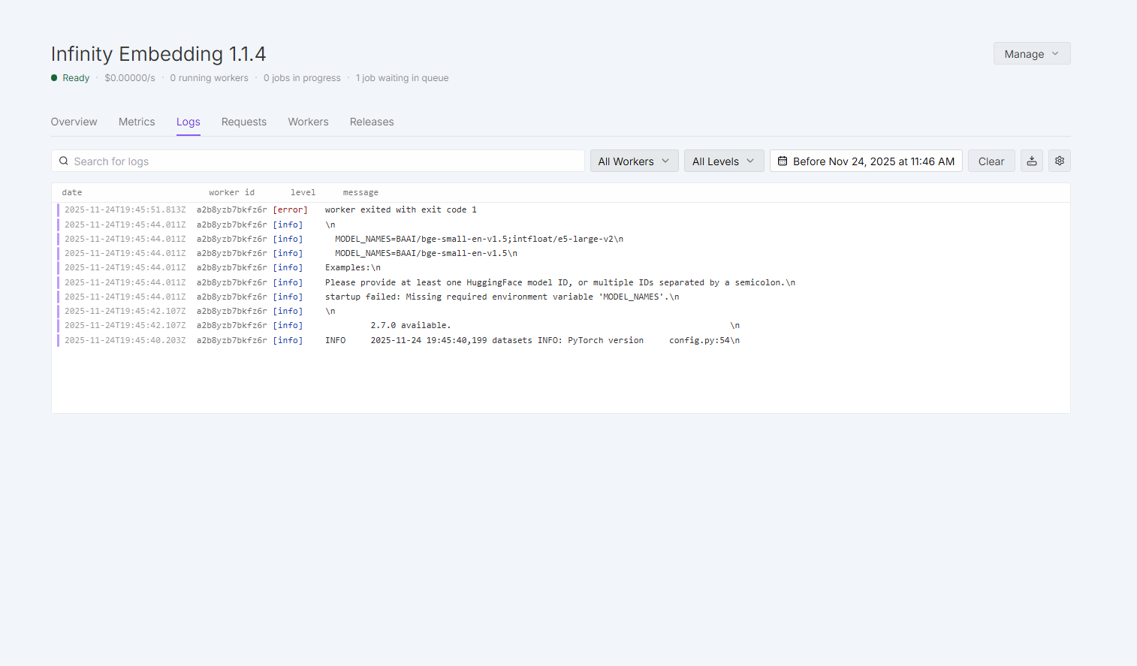Click the [error] level tag
Screen dimensions: 1137x666
coord(290,209)
